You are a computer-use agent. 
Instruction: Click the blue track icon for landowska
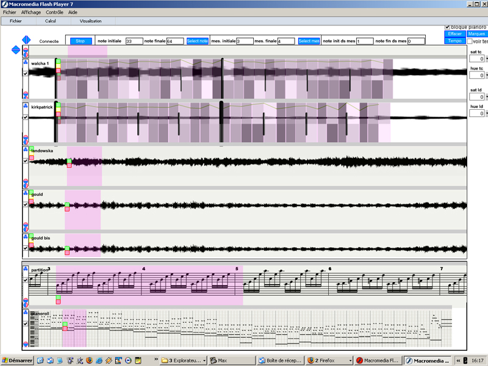[26, 149]
